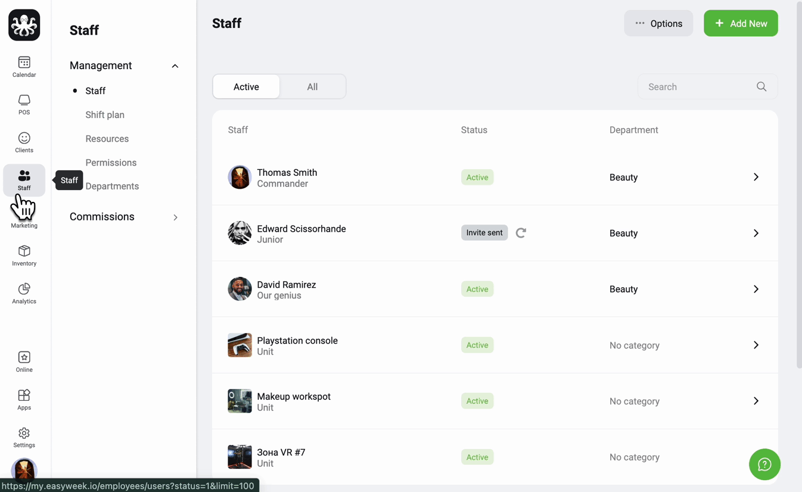Click the Makeup workspot thumbnail

point(240,401)
